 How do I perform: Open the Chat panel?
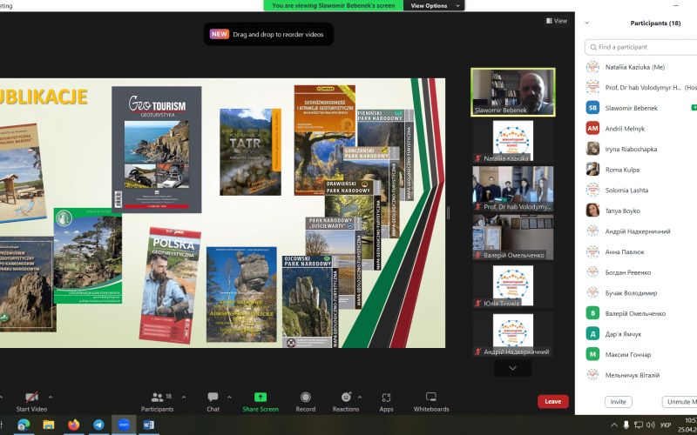pyautogui.click(x=213, y=401)
